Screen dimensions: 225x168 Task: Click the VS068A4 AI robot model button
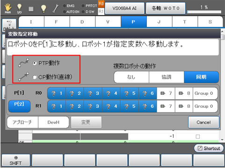(124, 8)
